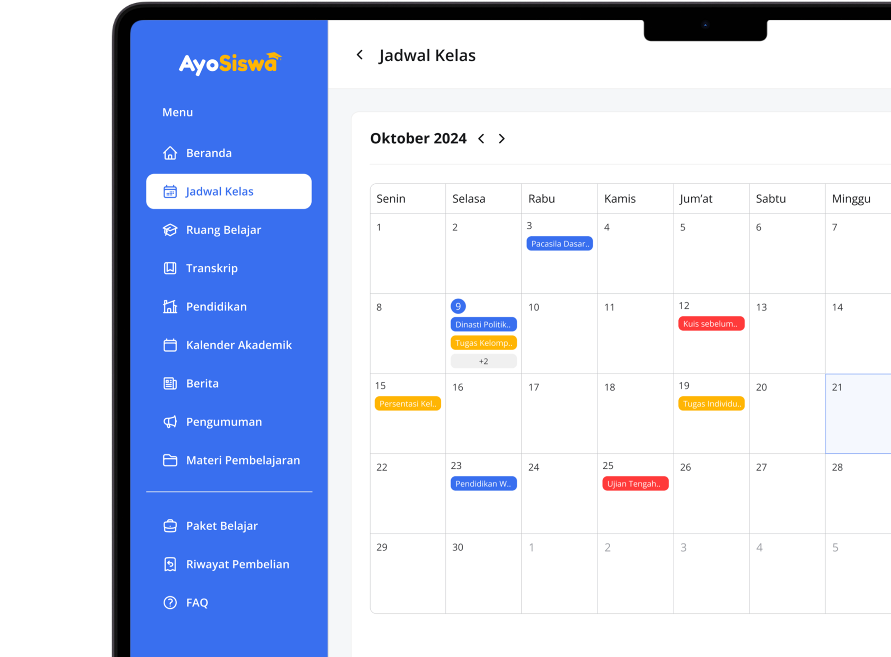Click the Paket Belajar briefcase icon
891x657 pixels.
(170, 525)
